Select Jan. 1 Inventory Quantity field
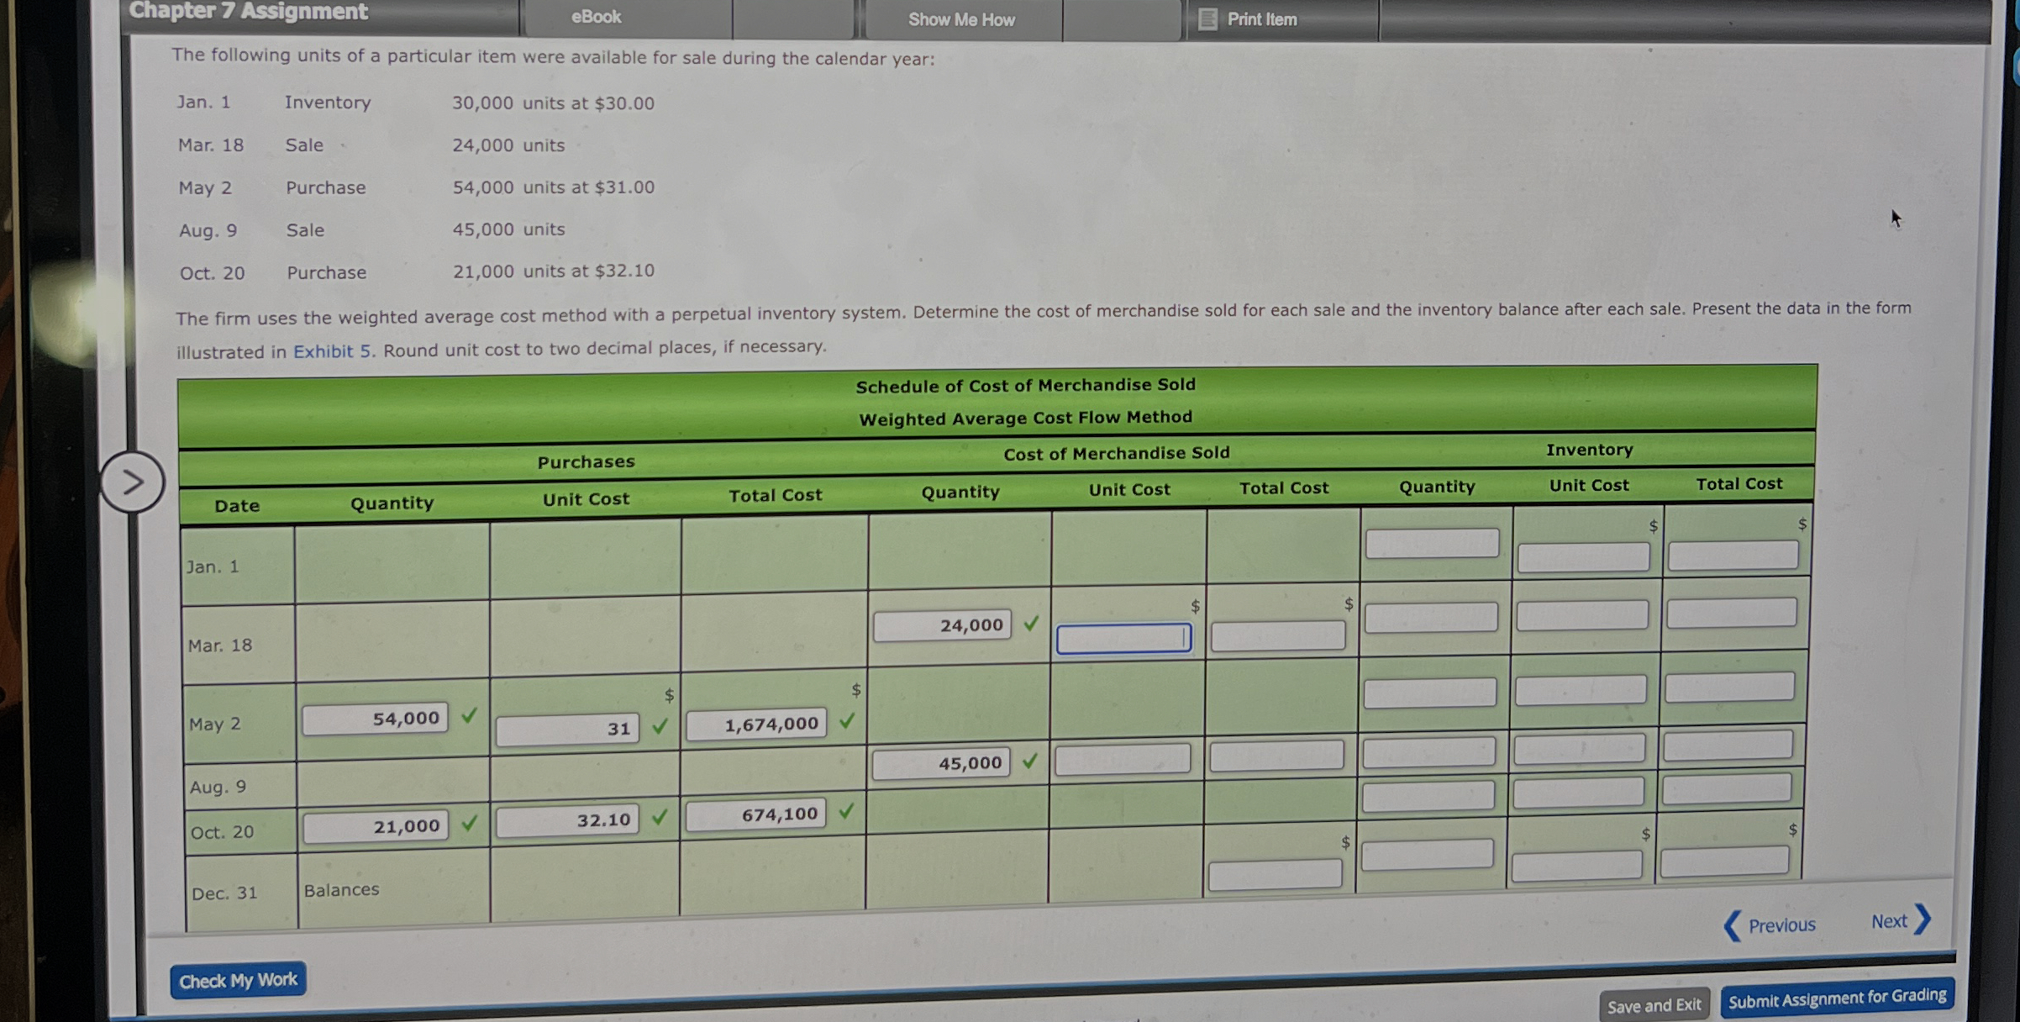The width and height of the screenshot is (2020, 1022). (x=1432, y=544)
